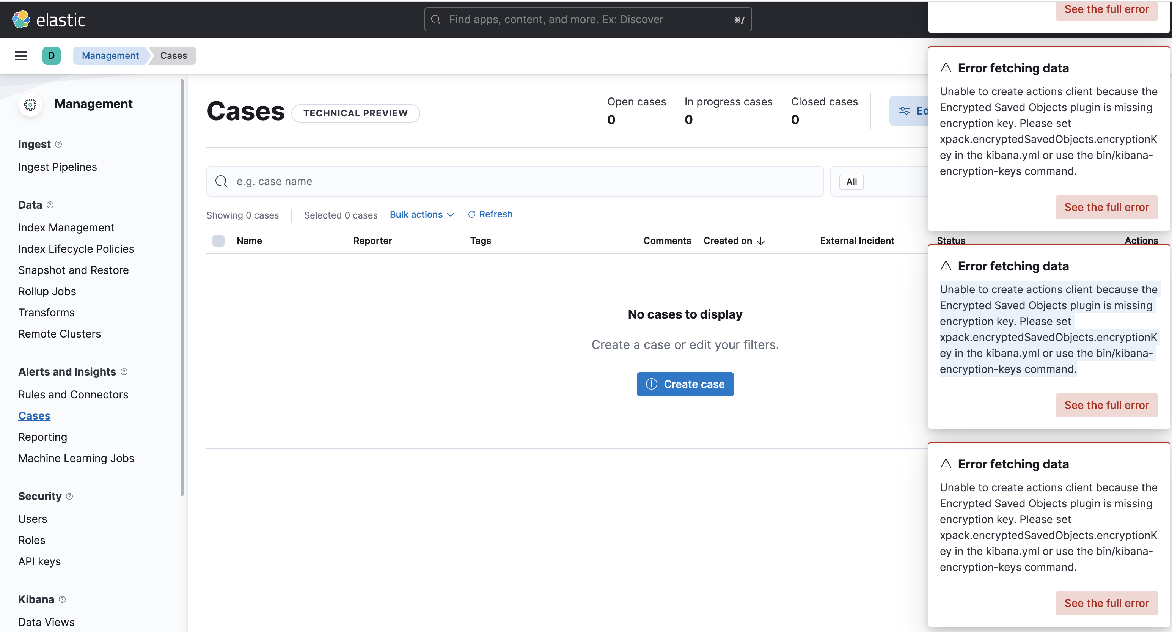Click the Management breadcrumb
Screen dimensions: 1172x632
tap(110, 55)
